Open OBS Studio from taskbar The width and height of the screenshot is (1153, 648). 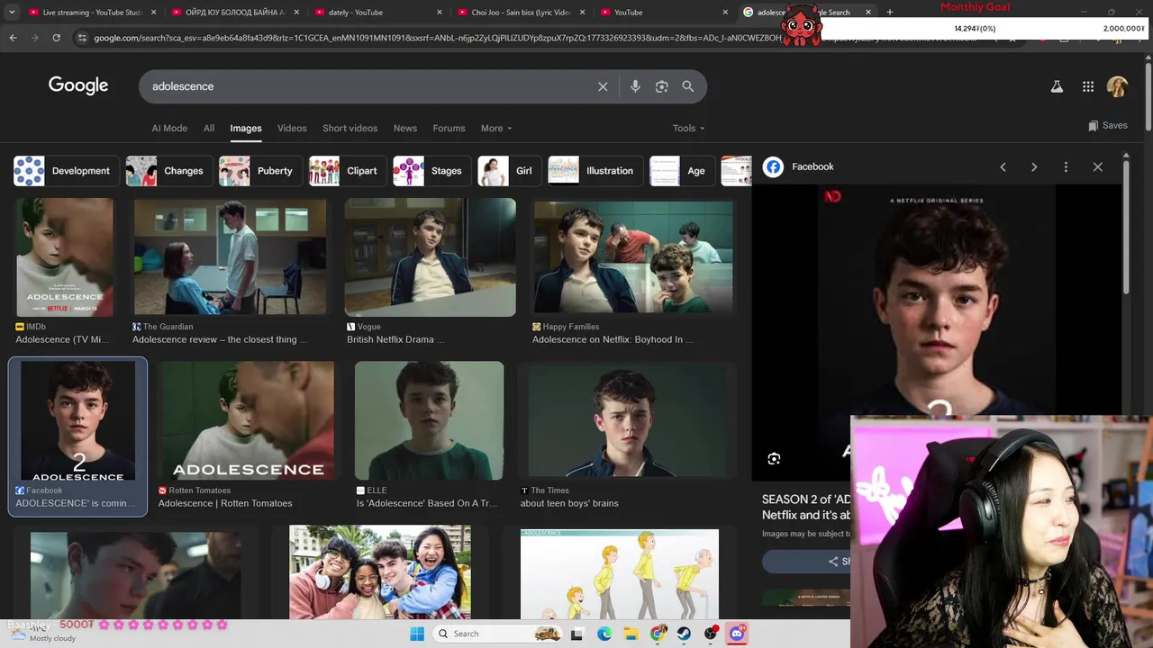[x=711, y=634]
